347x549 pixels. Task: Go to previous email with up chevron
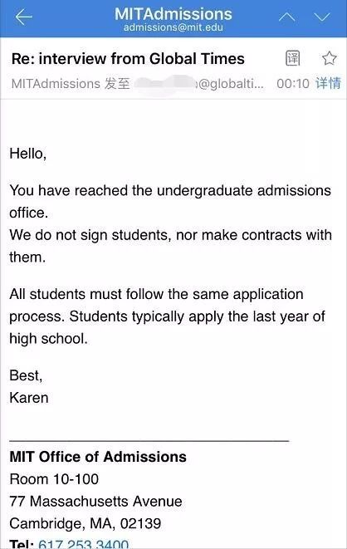[x=286, y=17]
